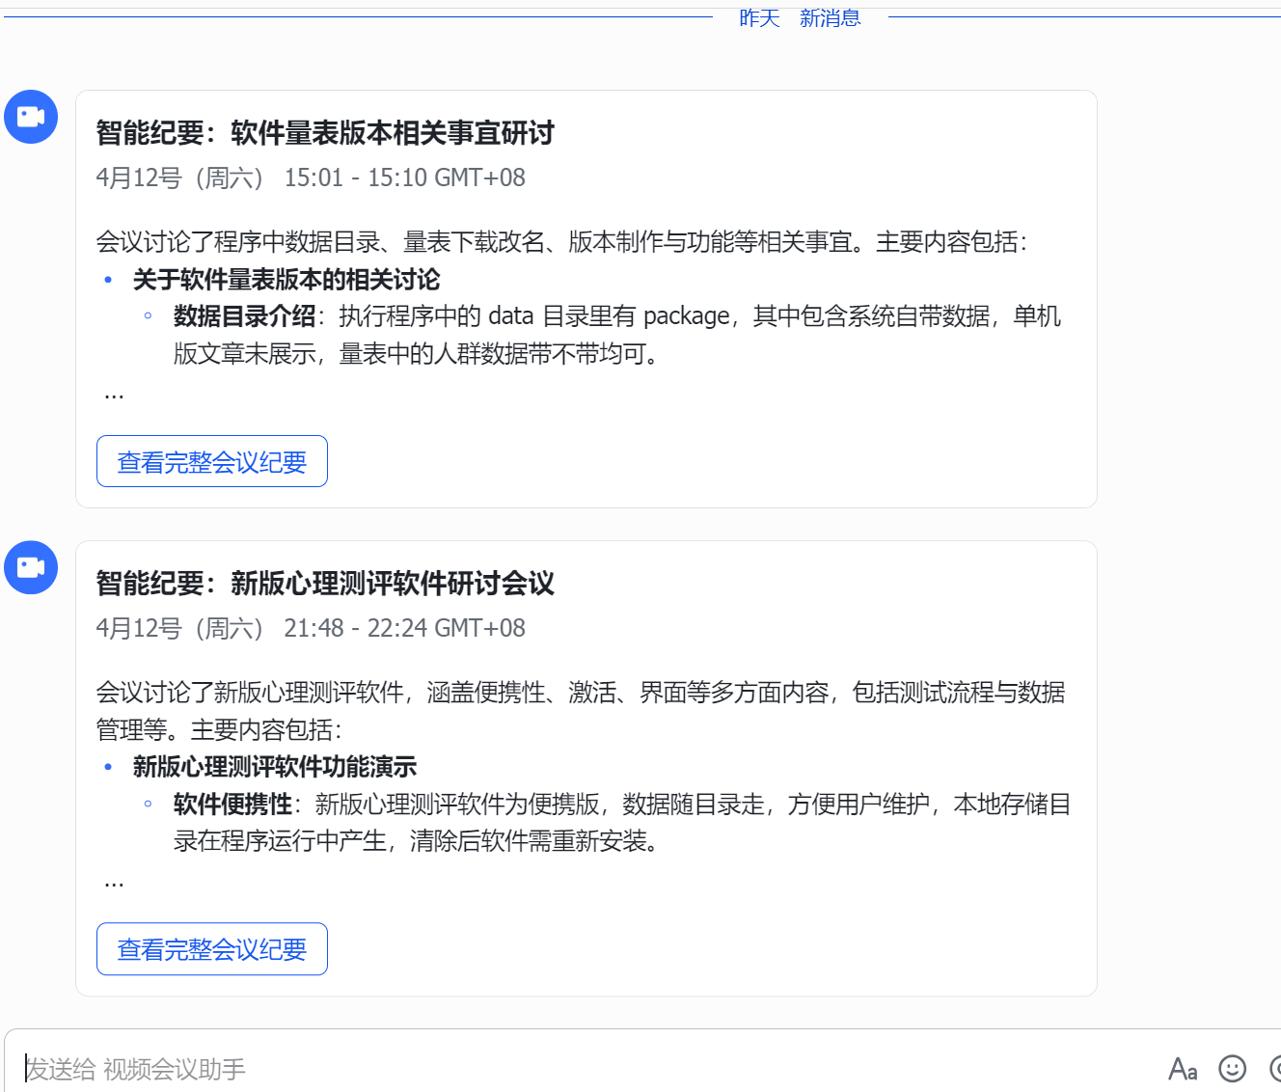Open full minutes for 软件量表版本相关事宜研讨
This screenshot has width=1281, height=1092.
[x=212, y=461]
